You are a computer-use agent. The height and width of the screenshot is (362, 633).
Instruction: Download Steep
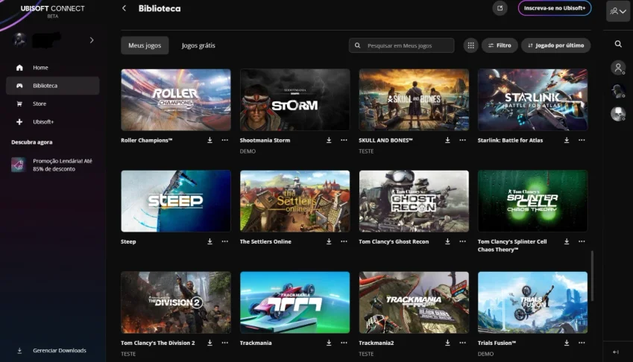pos(210,241)
